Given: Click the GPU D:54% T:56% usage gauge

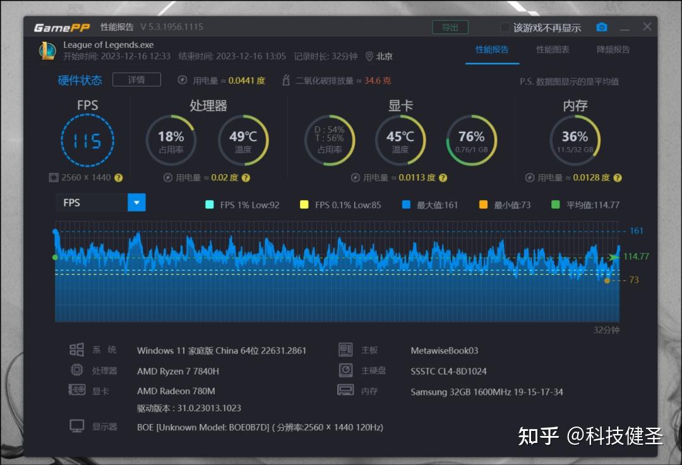Looking at the screenshot, I should [330, 140].
